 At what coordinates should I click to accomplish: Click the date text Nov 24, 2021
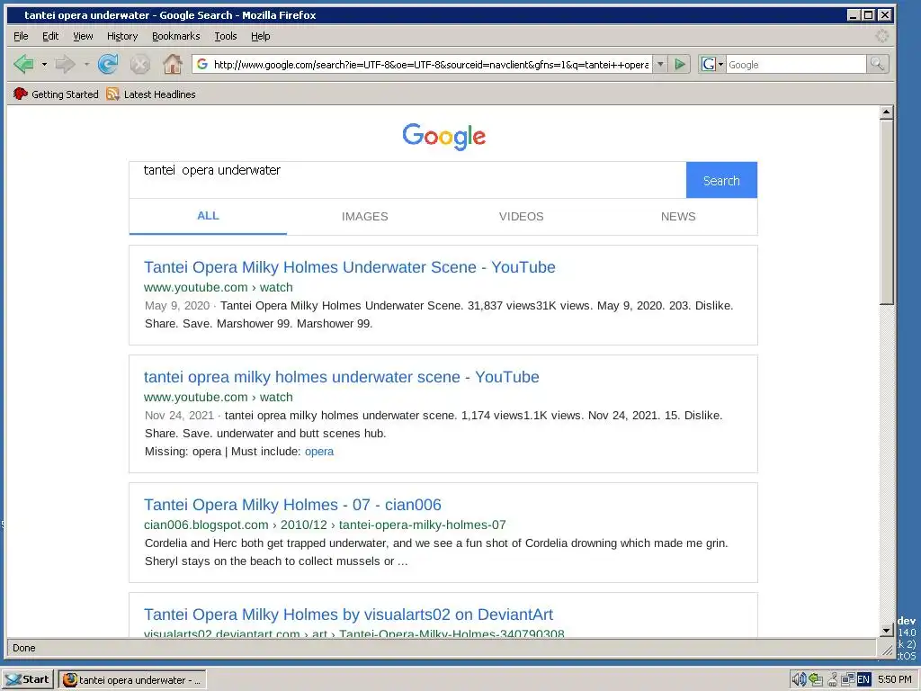coord(179,416)
